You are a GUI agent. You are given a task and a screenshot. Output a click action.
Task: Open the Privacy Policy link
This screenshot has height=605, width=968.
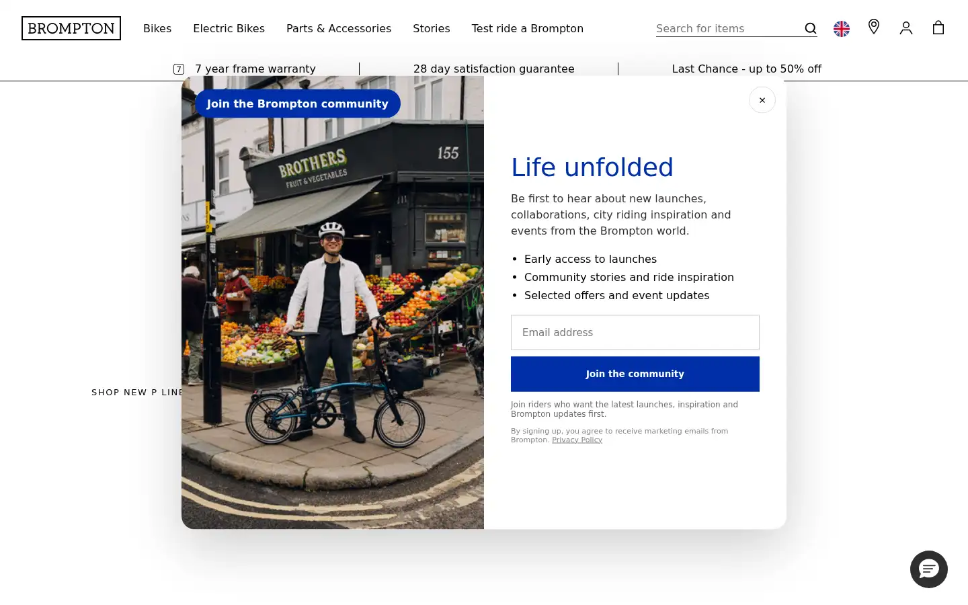tap(577, 440)
